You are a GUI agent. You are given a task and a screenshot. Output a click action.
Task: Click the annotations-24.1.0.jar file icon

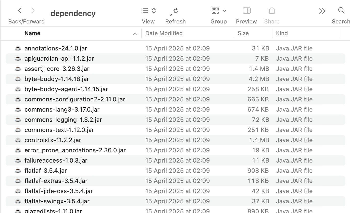pos(18,48)
